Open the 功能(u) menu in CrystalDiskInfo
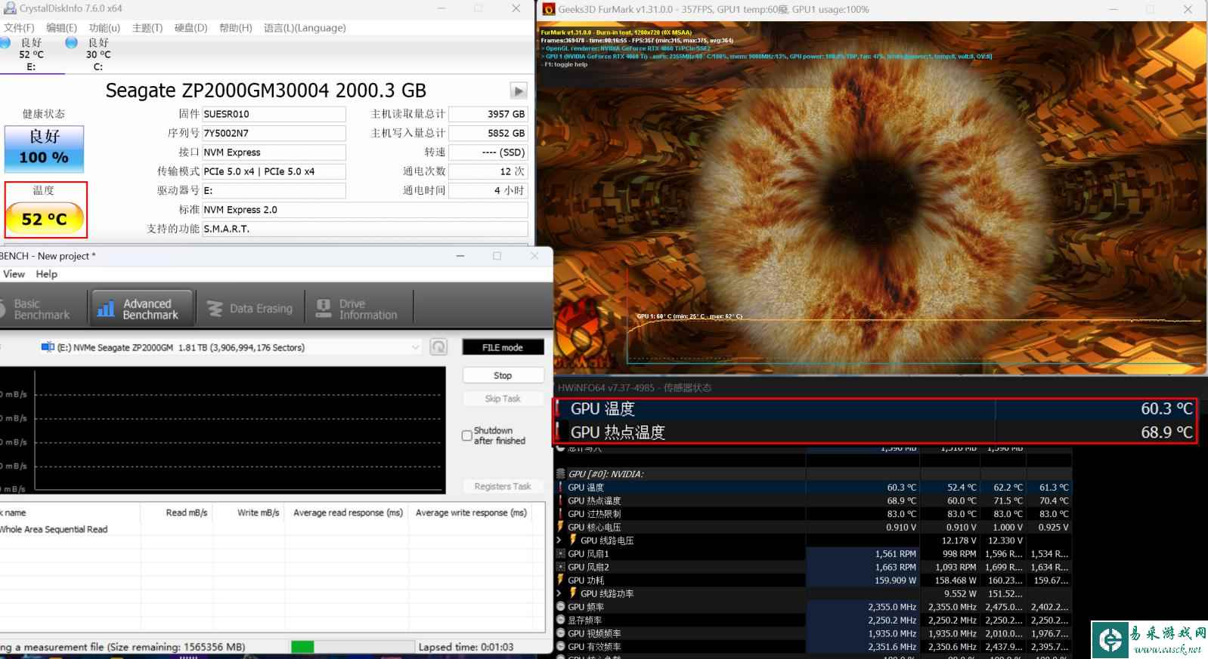The width and height of the screenshot is (1208, 659). (104, 28)
